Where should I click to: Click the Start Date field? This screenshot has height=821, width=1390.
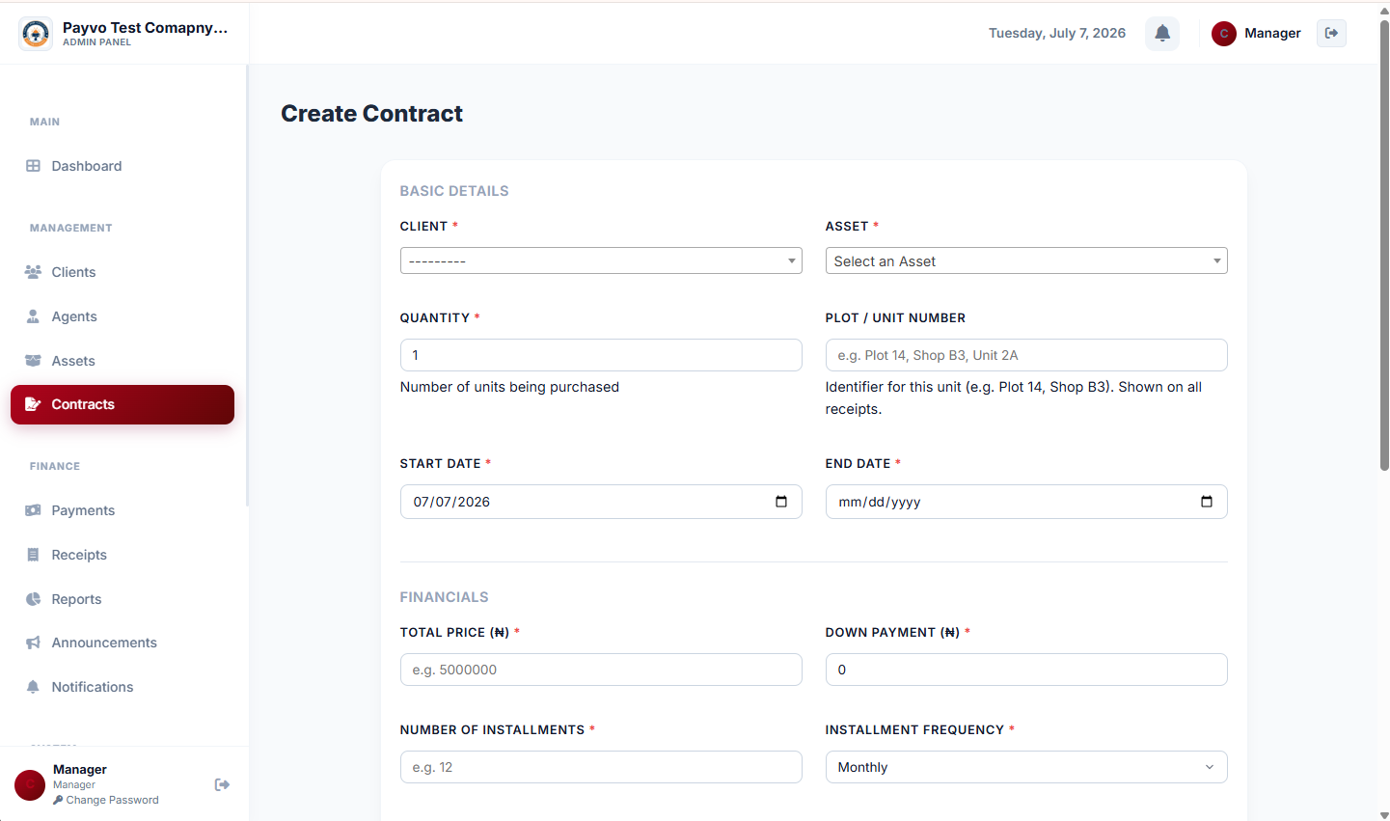point(601,502)
